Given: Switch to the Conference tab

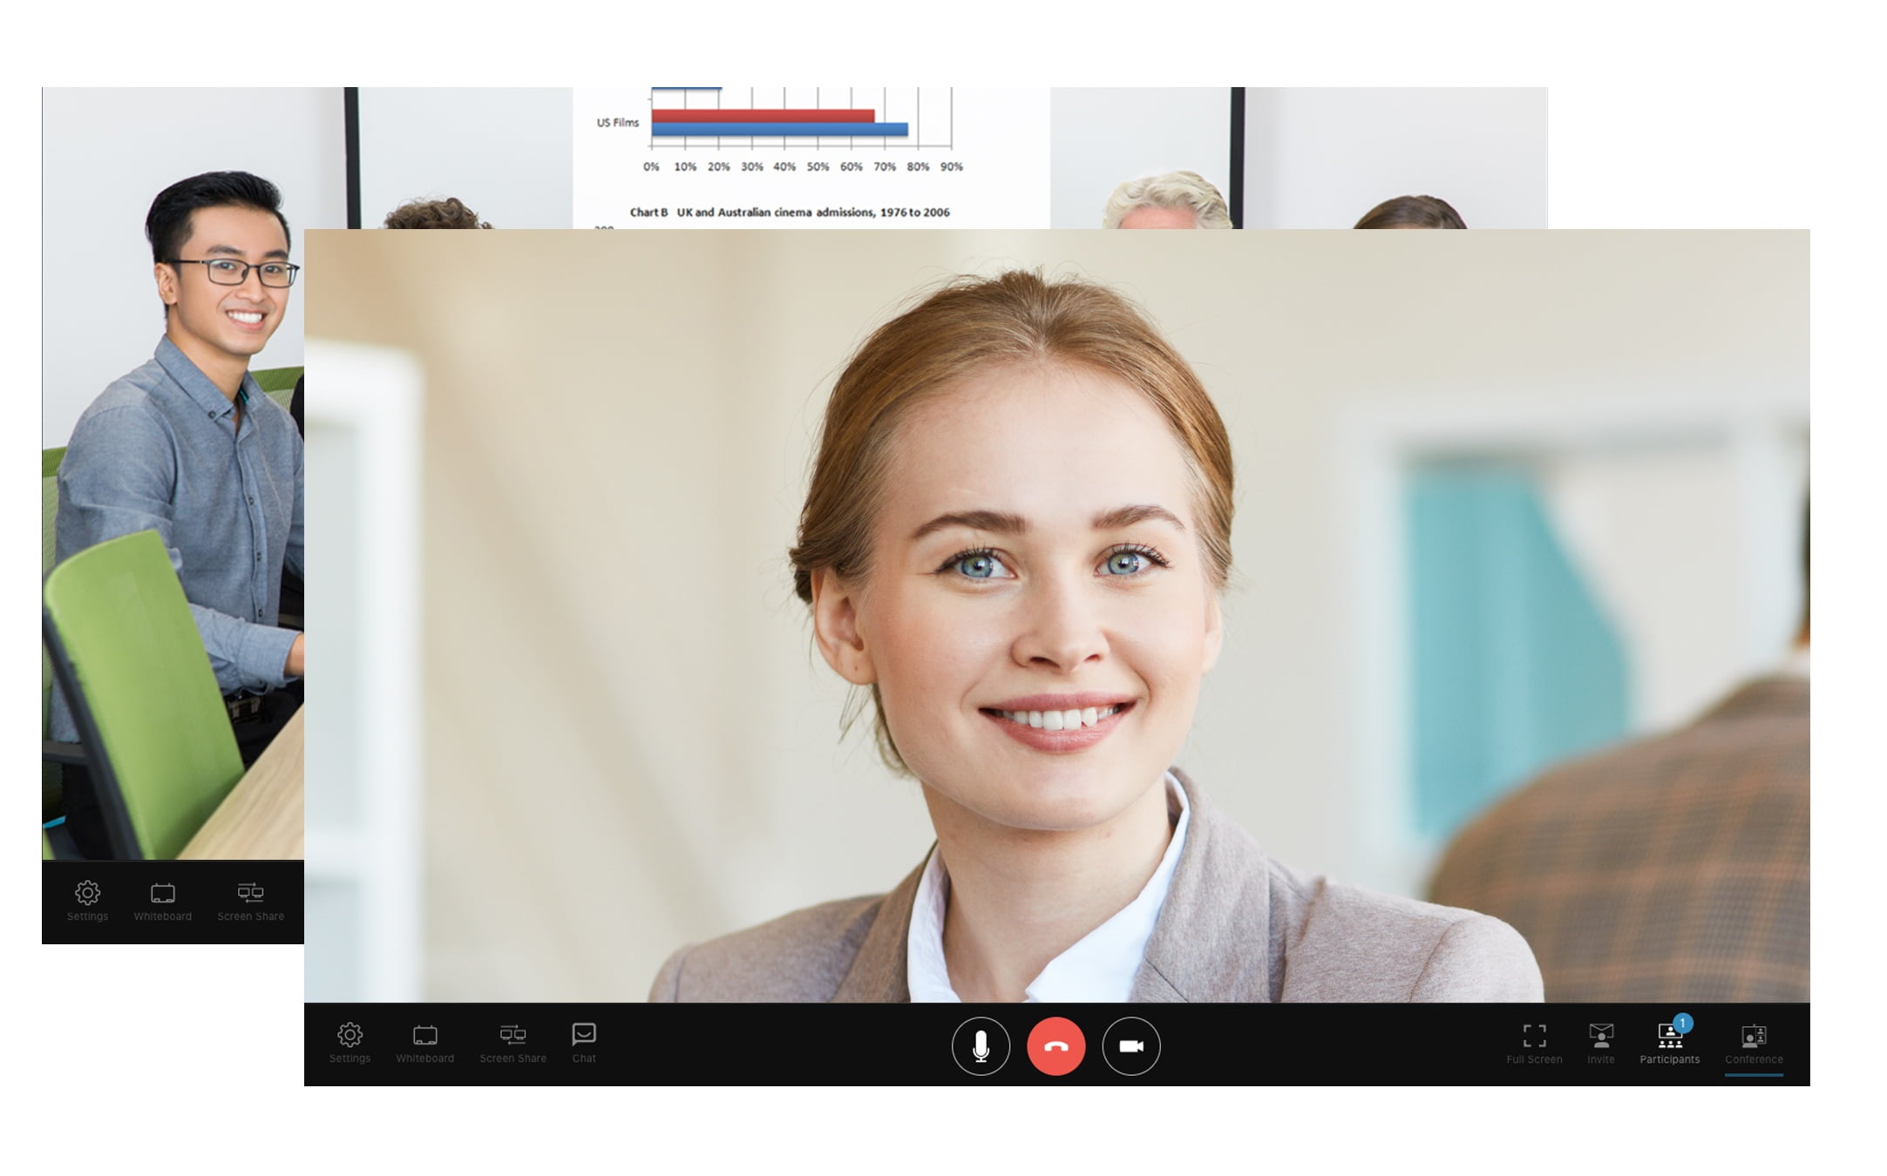Looking at the screenshot, I should point(1753,1044).
